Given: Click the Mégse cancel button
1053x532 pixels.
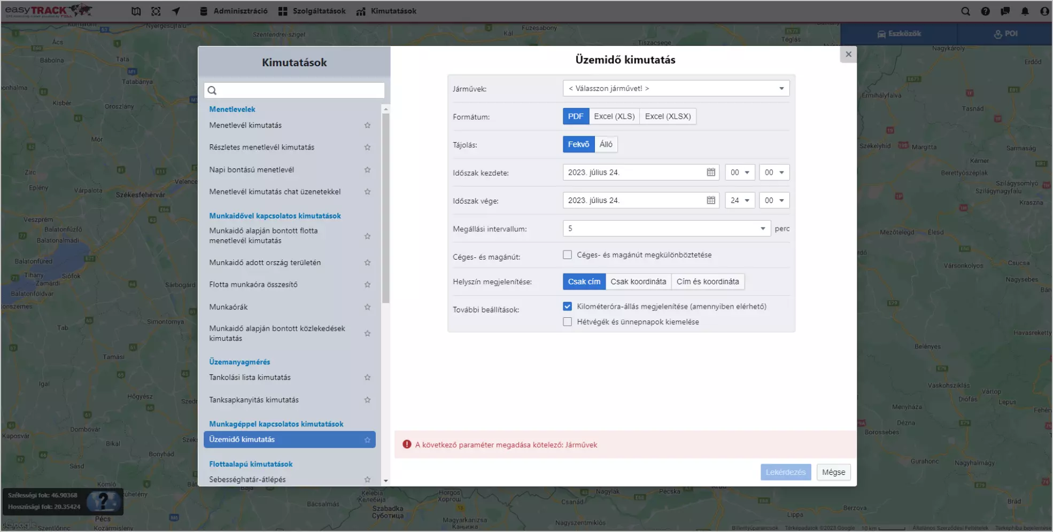Looking at the screenshot, I should tap(833, 472).
